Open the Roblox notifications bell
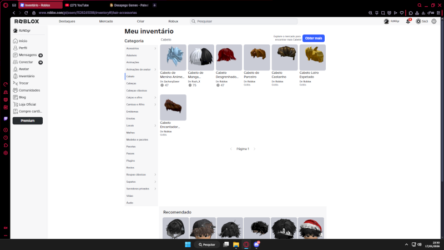Viewport: 444px width, 250px height. pos(408,21)
